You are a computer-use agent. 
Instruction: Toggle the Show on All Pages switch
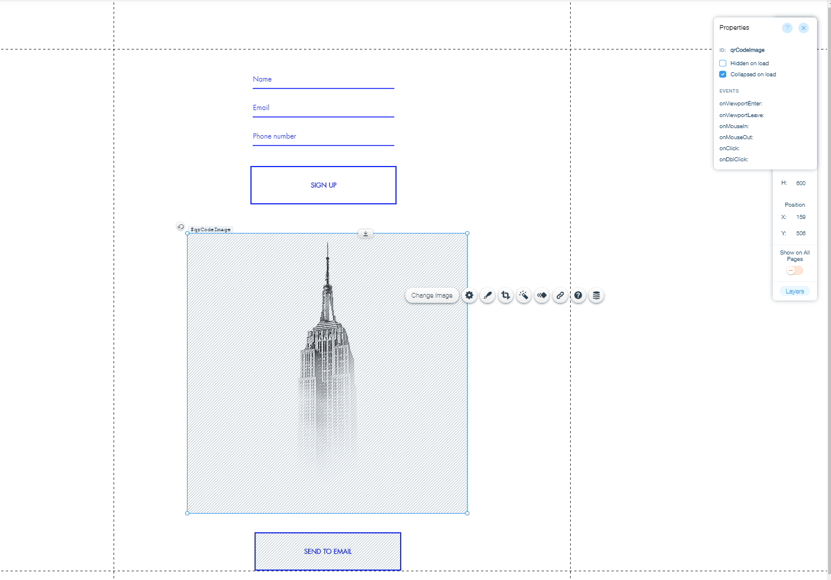794,270
